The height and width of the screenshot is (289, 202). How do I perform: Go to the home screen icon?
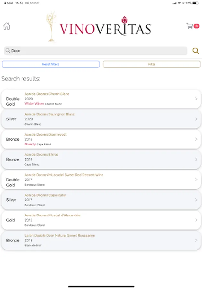(6, 26)
